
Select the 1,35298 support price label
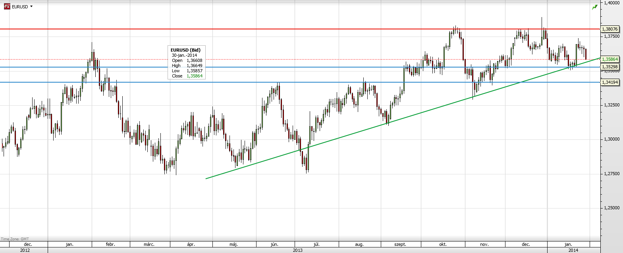click(x=610, y=67)
